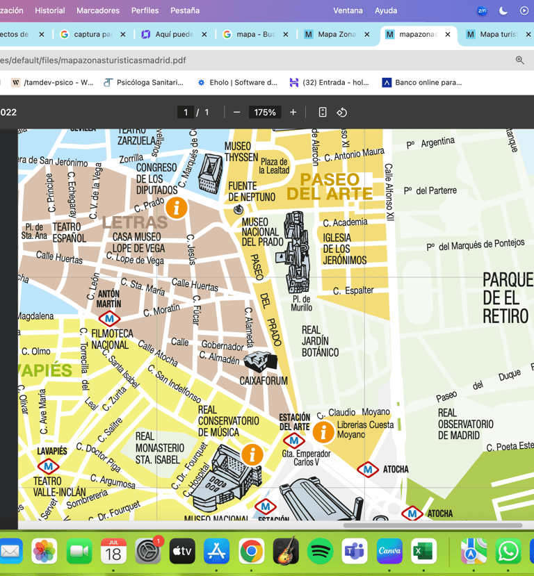
Task: Click the info icon below Real Conservatorio
Action: pos(252,455)
